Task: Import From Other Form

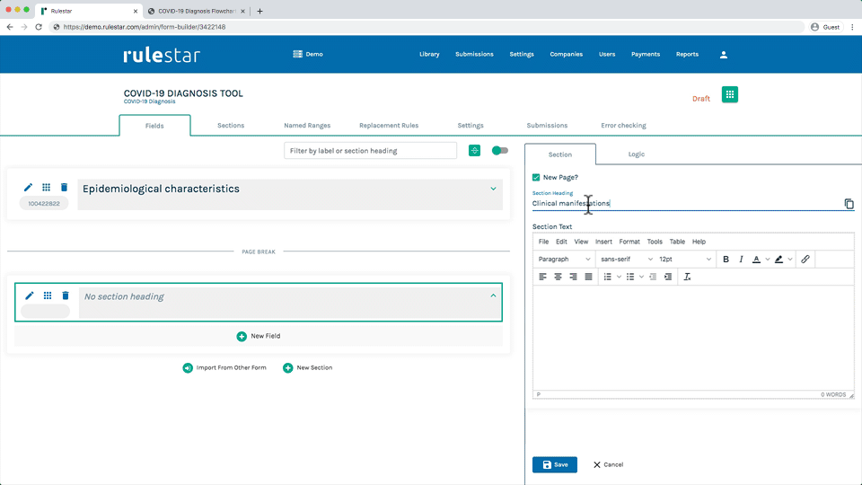Action: tap(224, 368)
